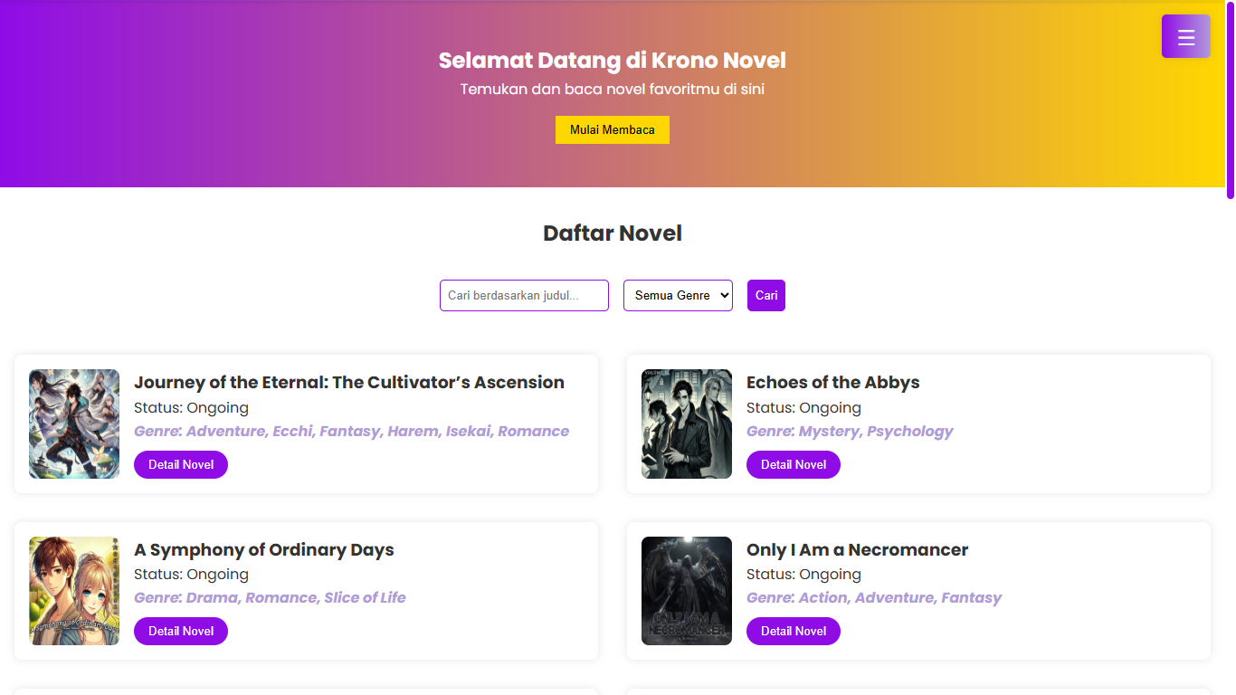Expand the Semua Genre dropdown
1236x695 pixels.
click(x=678, y=295)
